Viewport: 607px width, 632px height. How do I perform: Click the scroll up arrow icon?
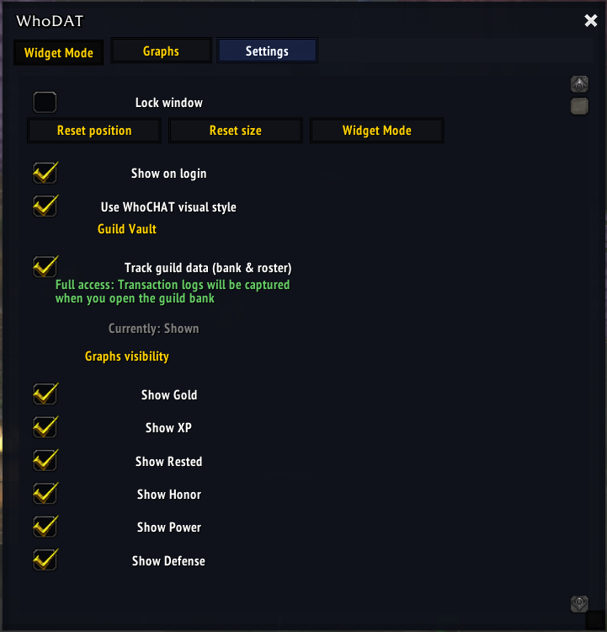point(579,84)
